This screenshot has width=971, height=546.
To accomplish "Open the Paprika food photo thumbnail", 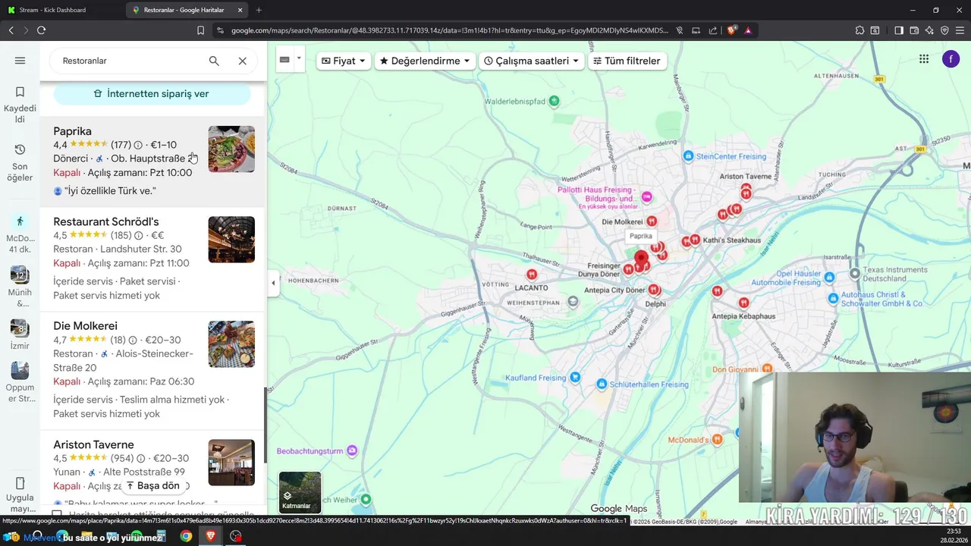I will (231, 149).
